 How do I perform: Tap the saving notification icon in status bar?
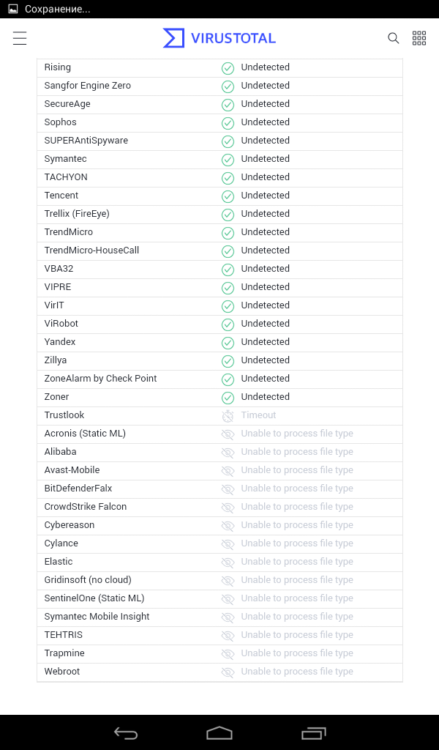[12, 9]
